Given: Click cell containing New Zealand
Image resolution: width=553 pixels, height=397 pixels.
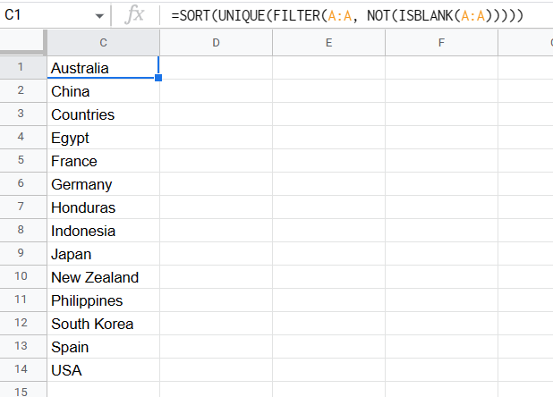Looking at the screenshot, I should coord(103,277).
